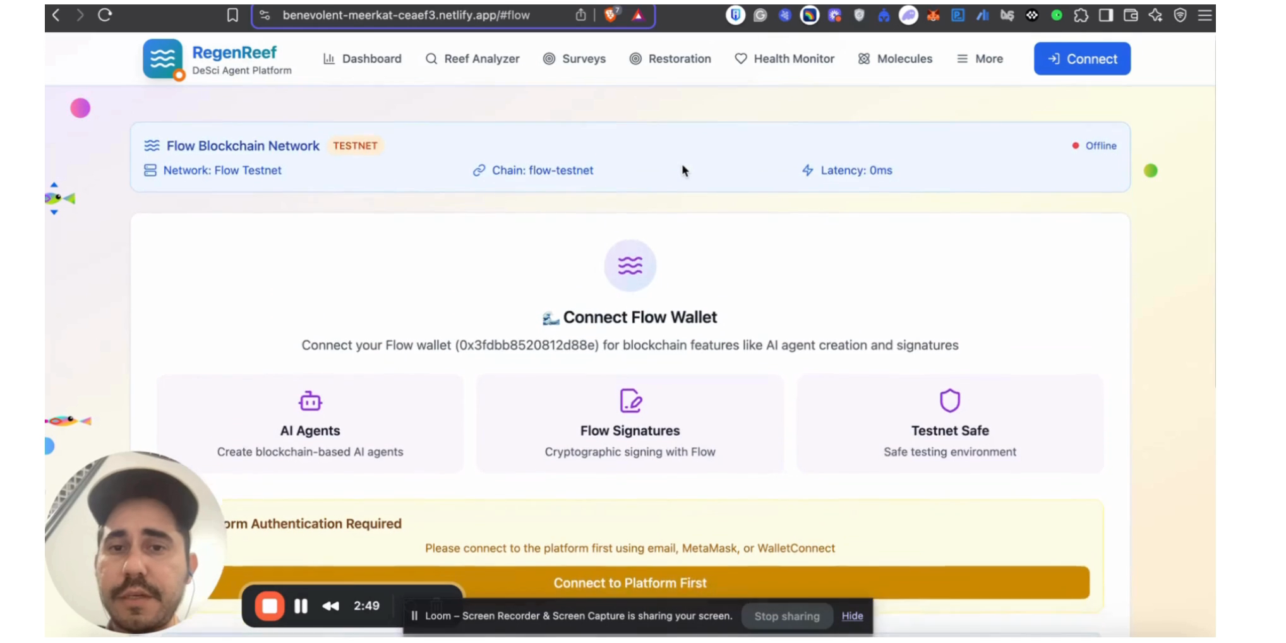Click the AI Agents robot icon
The height and width of the screenshot is (643, 1286).
click(x=310, y=400)
